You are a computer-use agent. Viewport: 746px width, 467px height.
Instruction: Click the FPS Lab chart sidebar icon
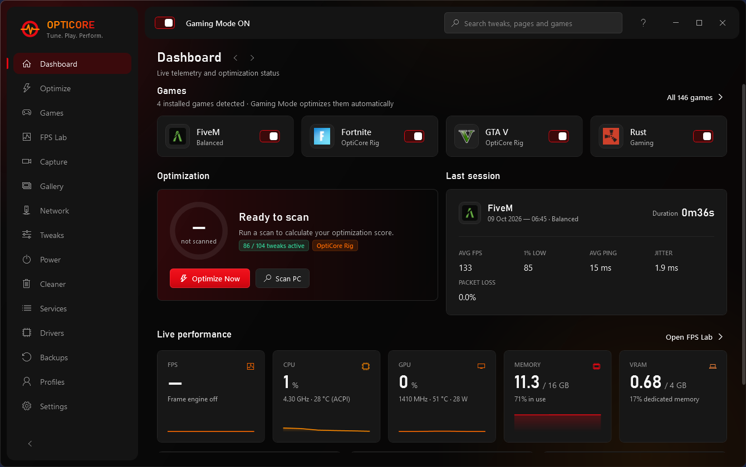click(x=27, y=137)
